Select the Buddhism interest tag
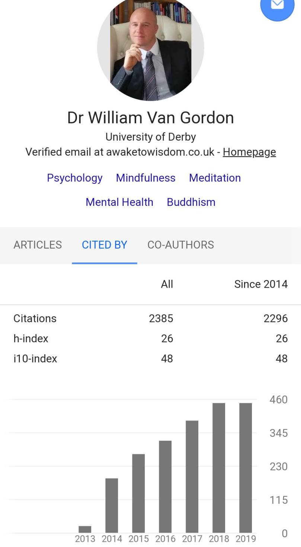 click(x=191, y=202)
